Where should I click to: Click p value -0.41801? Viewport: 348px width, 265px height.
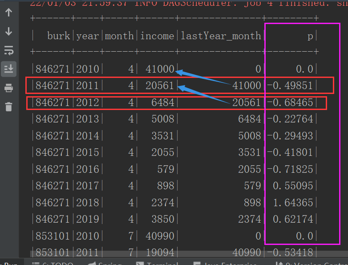pyautogui.click(x=290, y=153)
